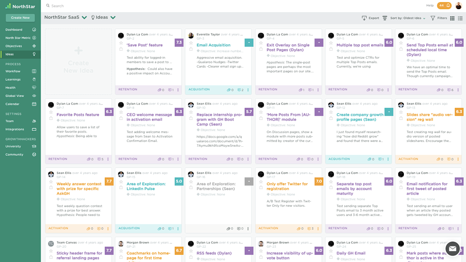Open the Email Acquisition idea title
This screenshot has height=262, width=466.
pos(214,45)
